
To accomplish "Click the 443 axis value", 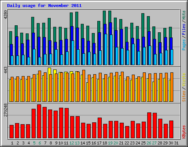I will pyautogui.click(x=6, y=70).
